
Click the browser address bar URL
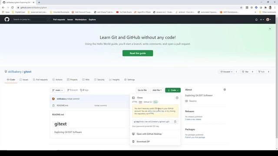pos(33,8)
